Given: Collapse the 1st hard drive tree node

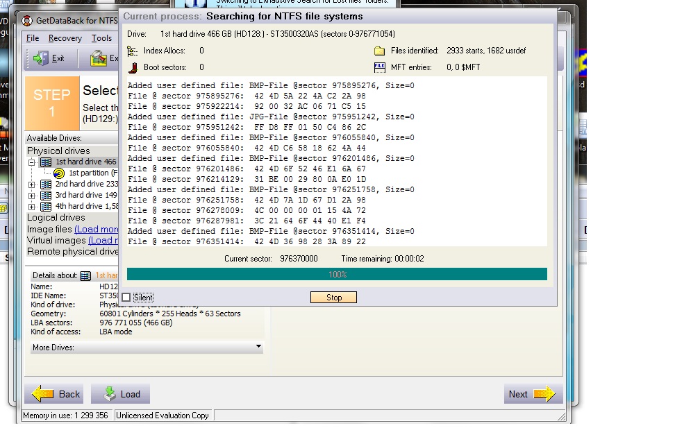Looking at the screenshot, I should 32,162.
